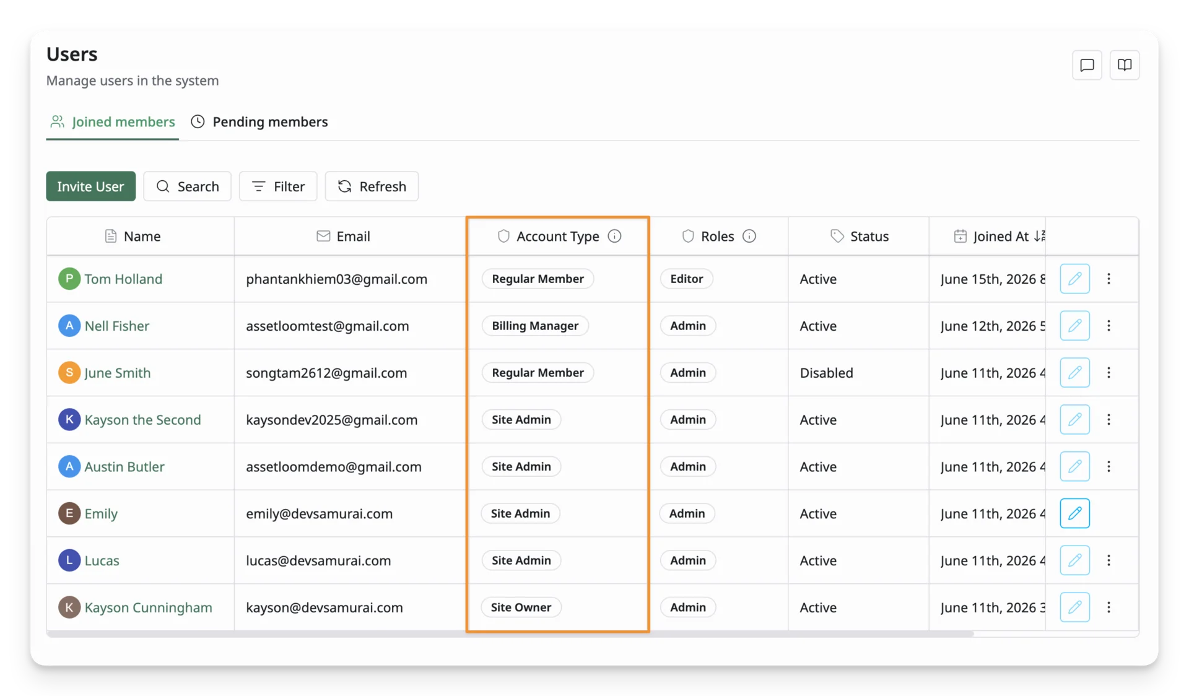
Task: Open Nell Fisher's user profile link
Action: pyautogui.click(x=117, y=326)
